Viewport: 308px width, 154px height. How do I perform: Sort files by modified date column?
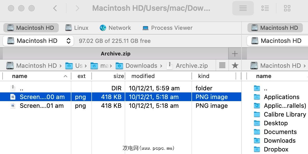point(143,76)
